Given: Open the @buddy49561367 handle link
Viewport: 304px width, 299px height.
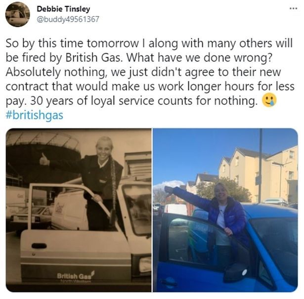Looking at the screenshot, I should pyautogui.click(x=68, y=19).
